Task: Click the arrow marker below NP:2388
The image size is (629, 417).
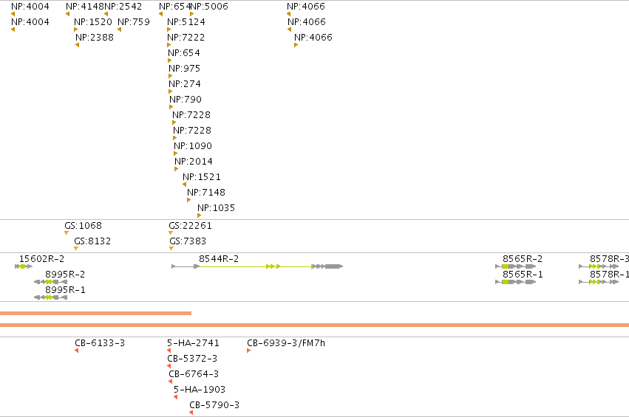Action: (x=78, y=45)
